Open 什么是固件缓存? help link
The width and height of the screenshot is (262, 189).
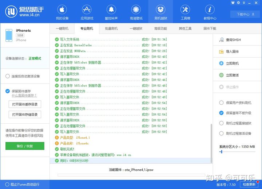click(24, 95)
